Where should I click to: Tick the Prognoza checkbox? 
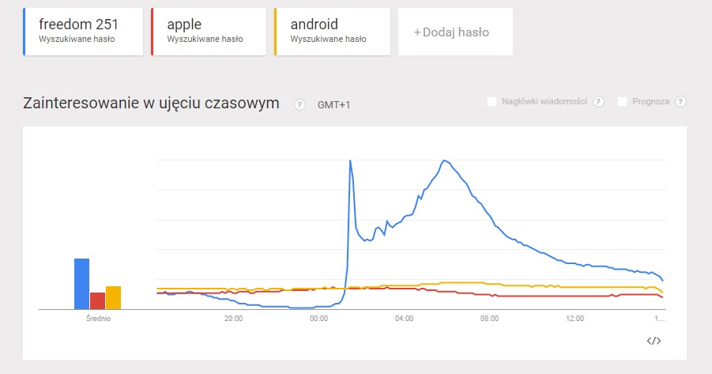pos(623,102)
